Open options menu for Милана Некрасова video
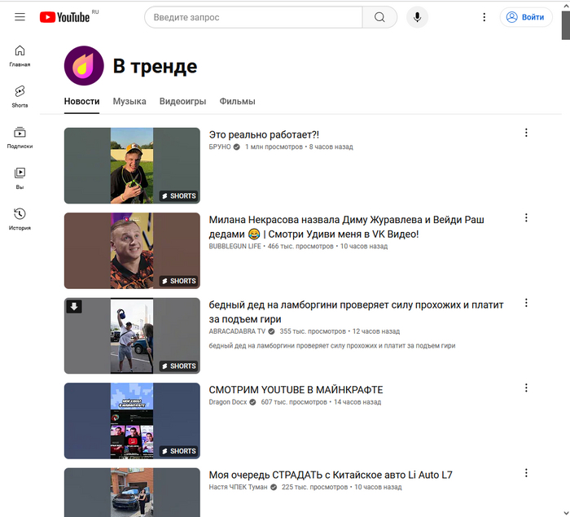570x517 pixels. pyautogui.click(x=526, y=217)
